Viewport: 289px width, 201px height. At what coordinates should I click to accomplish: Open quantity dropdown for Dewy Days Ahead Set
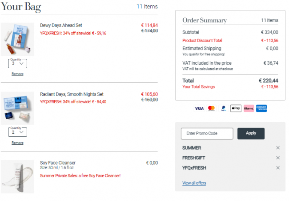(17, 63)
